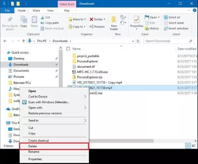Click Rename in the Organize group
198x164 pixels.
pyautogui.click(x=97, y=27)
